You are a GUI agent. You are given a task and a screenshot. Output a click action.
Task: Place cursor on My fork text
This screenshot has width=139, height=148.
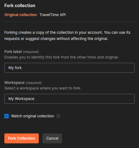(x=15, y=68)
